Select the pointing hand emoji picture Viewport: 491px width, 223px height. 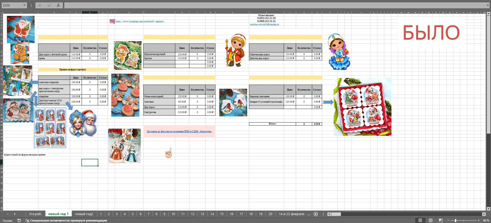click(x=169, y=153)
